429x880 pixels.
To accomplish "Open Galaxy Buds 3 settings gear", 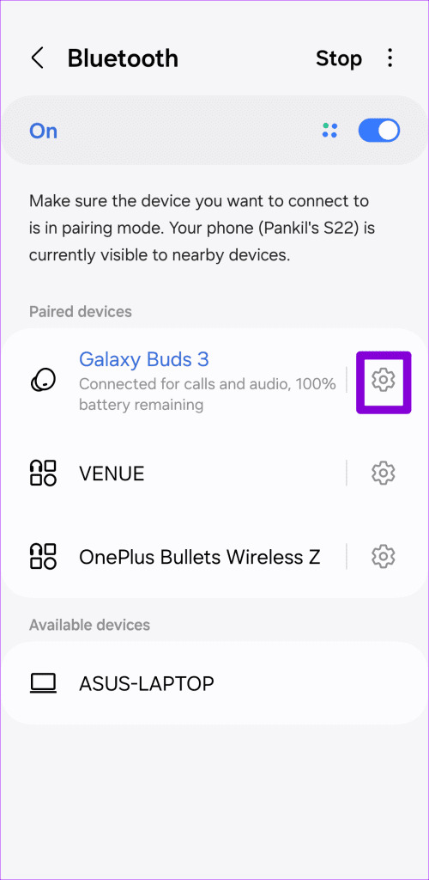I will click(x=384, y=381).
